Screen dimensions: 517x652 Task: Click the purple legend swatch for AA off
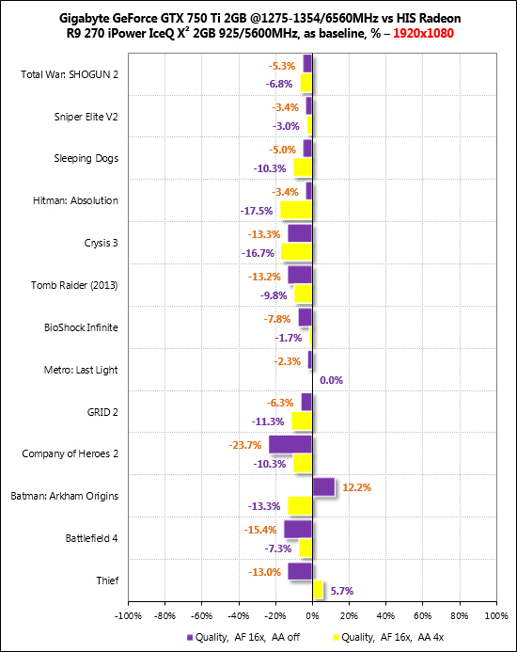point(190,637)
